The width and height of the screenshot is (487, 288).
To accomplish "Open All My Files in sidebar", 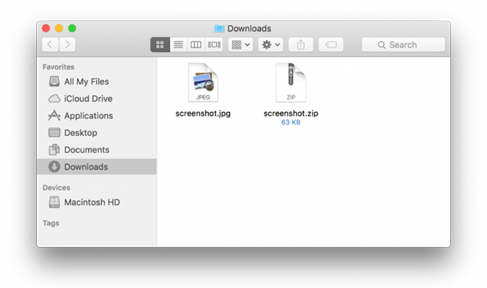I will pos(96,82).
